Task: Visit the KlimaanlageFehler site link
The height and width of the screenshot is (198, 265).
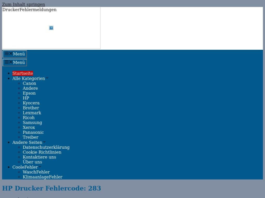Action: [x=42, y=177]
